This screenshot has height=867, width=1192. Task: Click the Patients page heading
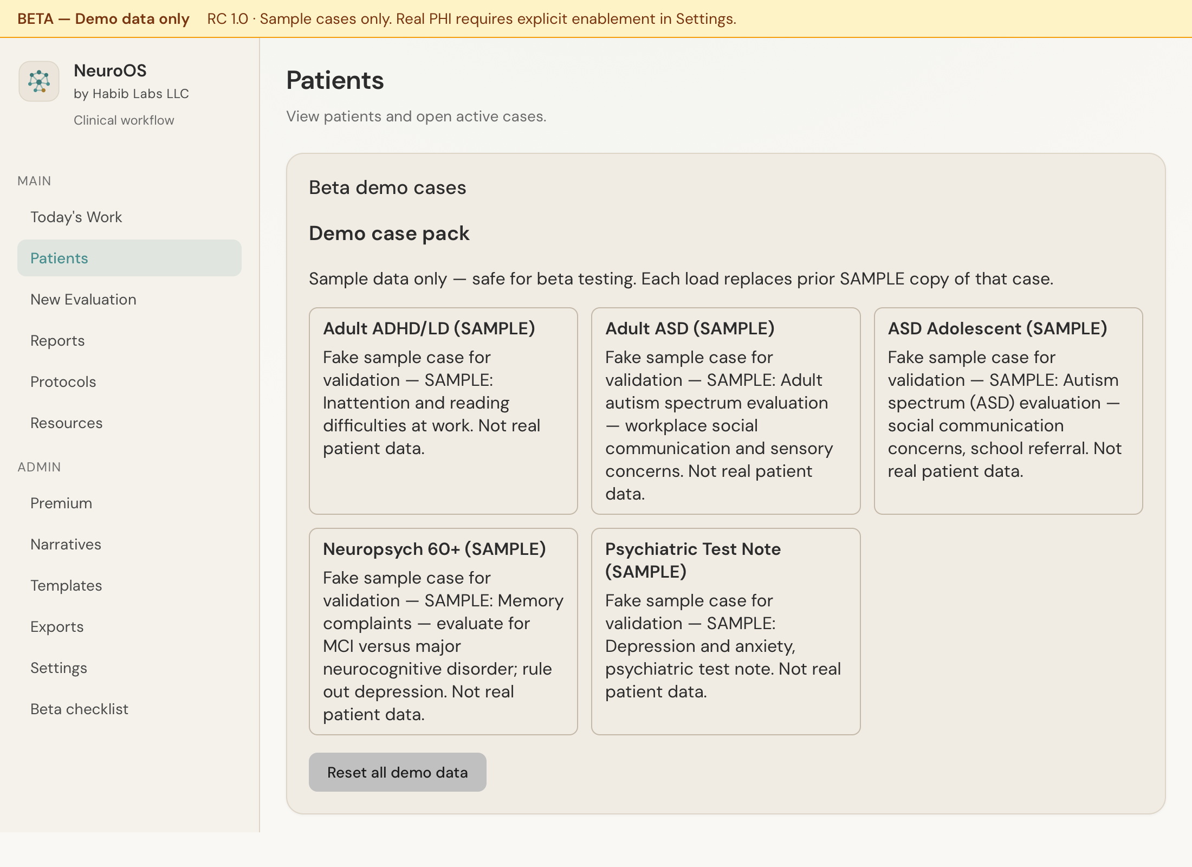coord(335,80)
